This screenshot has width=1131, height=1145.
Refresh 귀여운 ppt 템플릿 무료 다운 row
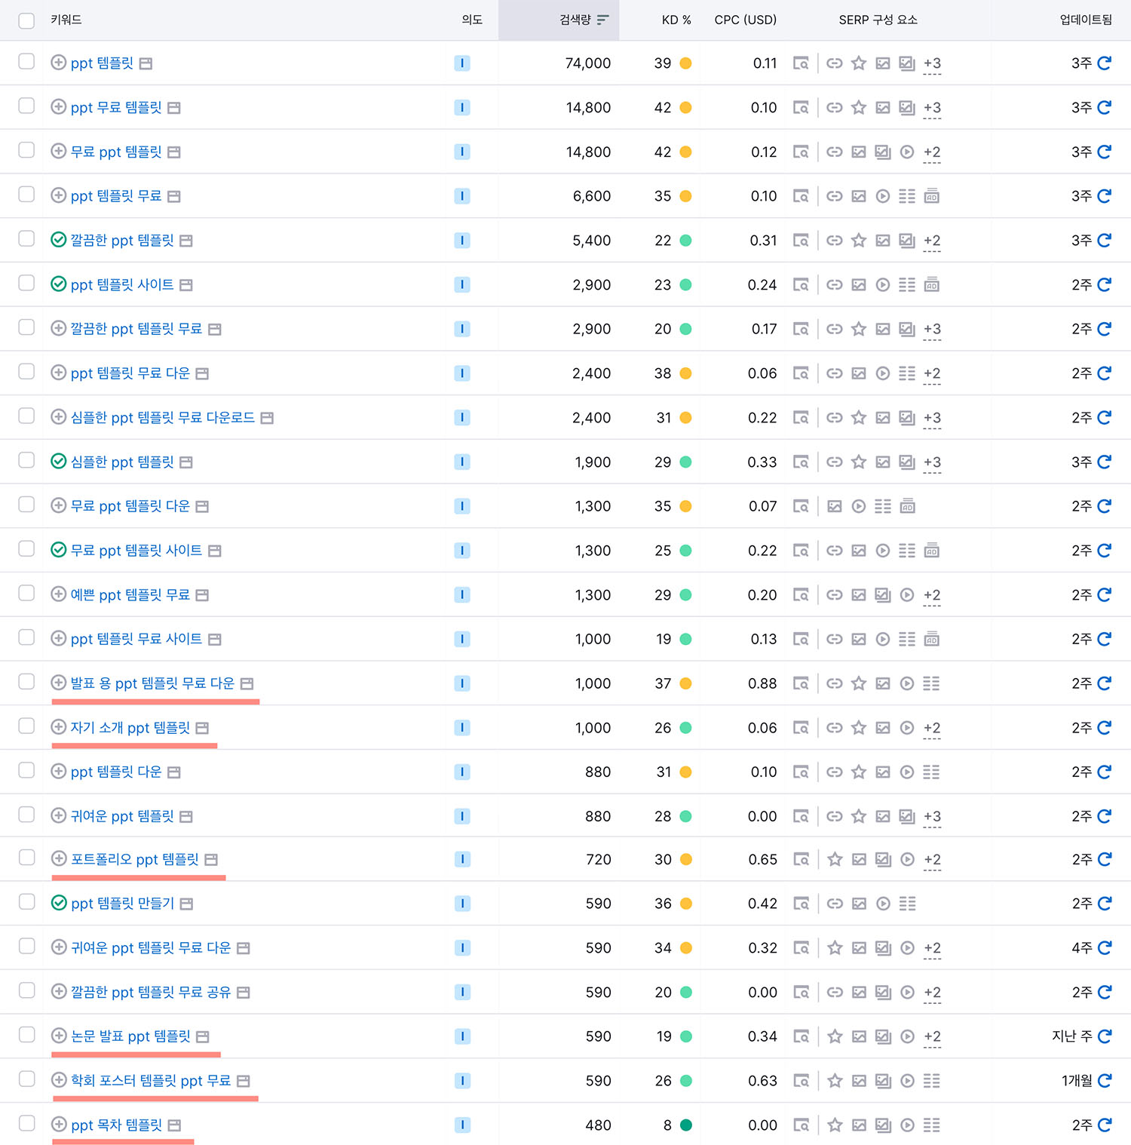1105,948
